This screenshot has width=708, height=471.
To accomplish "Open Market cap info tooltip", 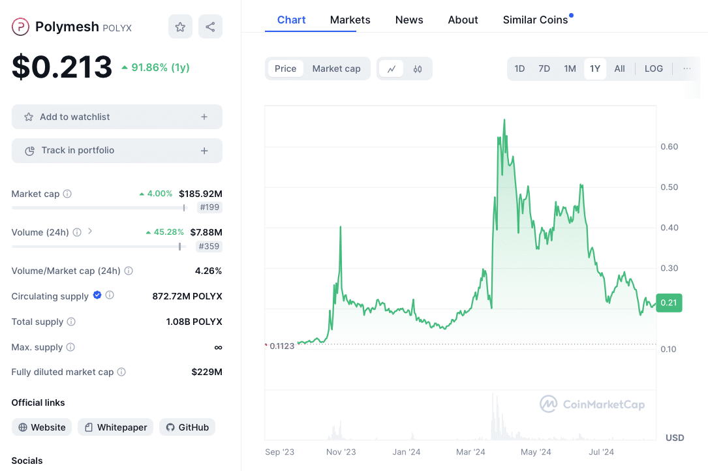I will pos(67,194).
